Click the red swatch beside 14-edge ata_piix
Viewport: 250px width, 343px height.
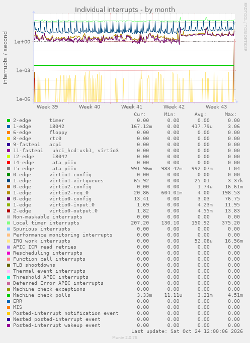click(9, 163)
